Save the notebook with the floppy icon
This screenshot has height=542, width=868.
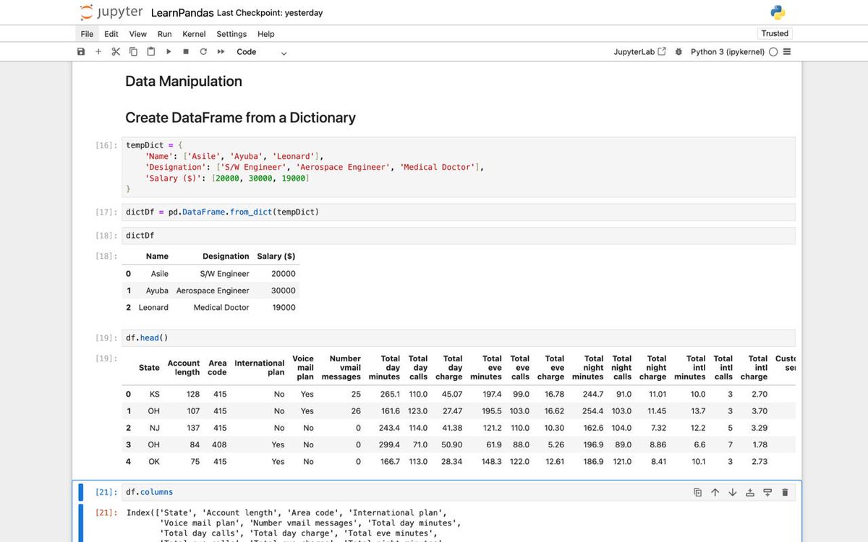coord(81,52)
